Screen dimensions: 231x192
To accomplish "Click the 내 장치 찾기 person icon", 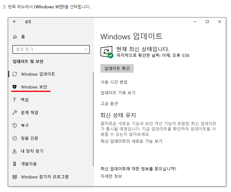I will (x=15, y=151).
